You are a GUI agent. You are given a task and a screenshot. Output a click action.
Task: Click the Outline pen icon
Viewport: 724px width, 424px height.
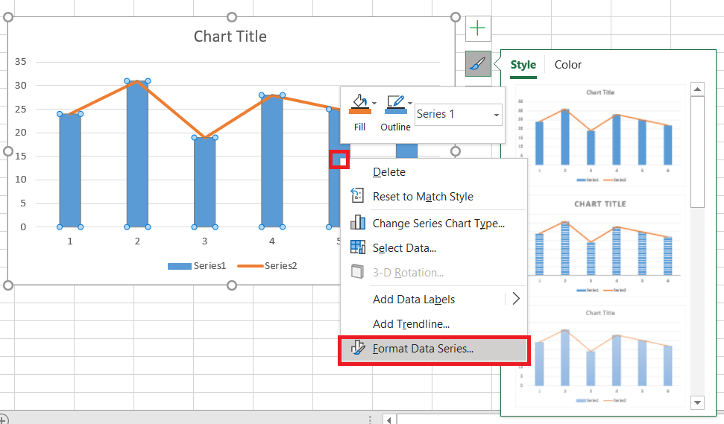[x=394, y=104]
